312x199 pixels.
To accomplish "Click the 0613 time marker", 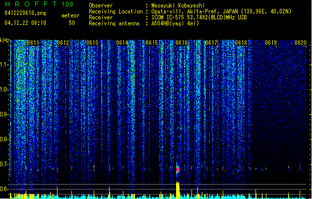I will coord(92,43).
